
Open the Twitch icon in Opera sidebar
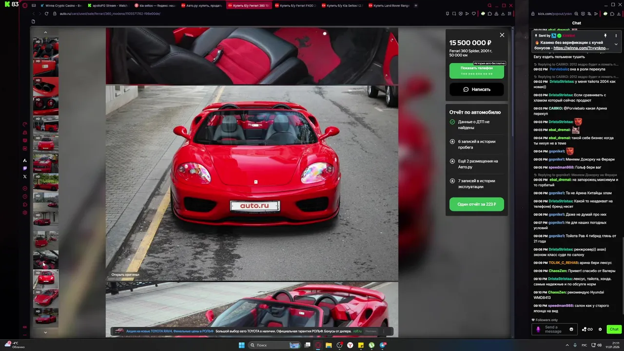tap(25, 168)
